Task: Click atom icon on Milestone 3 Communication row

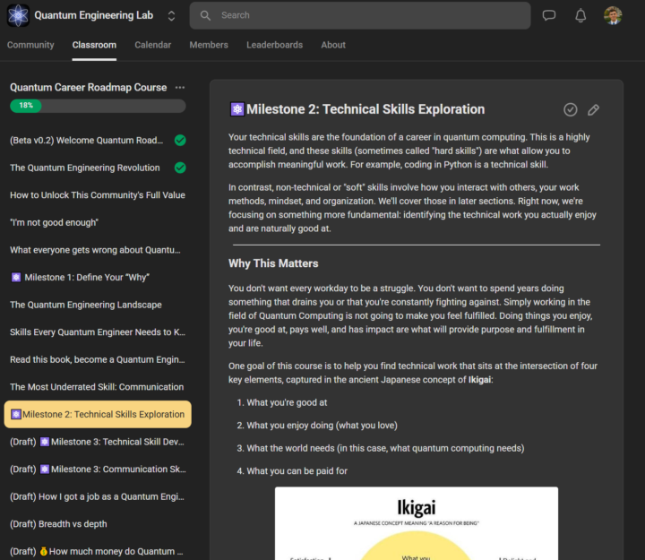Action: 45,470
